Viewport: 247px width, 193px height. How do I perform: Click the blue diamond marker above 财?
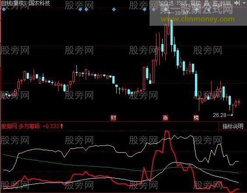[x=114, y=10]
